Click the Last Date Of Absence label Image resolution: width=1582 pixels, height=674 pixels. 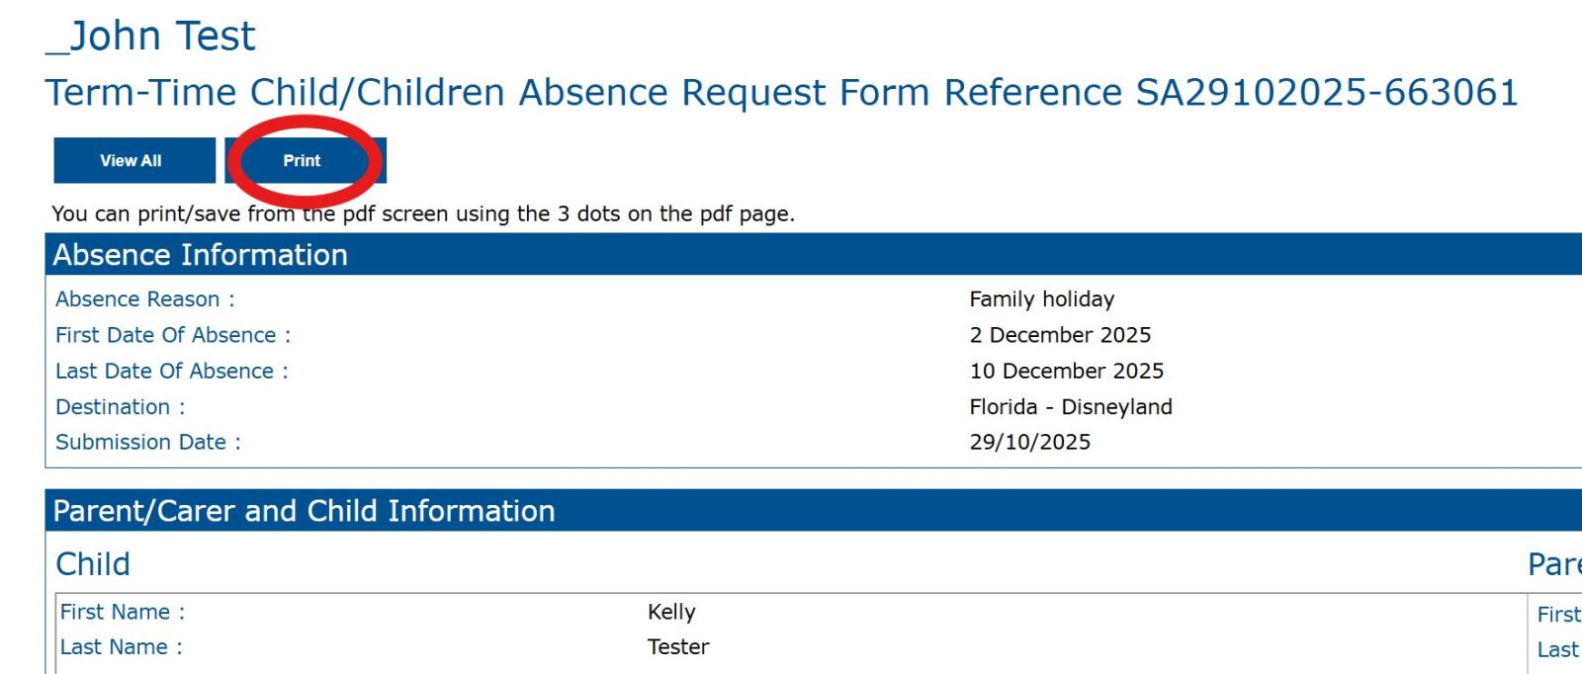pyautogui.click(x=171, y=372)
